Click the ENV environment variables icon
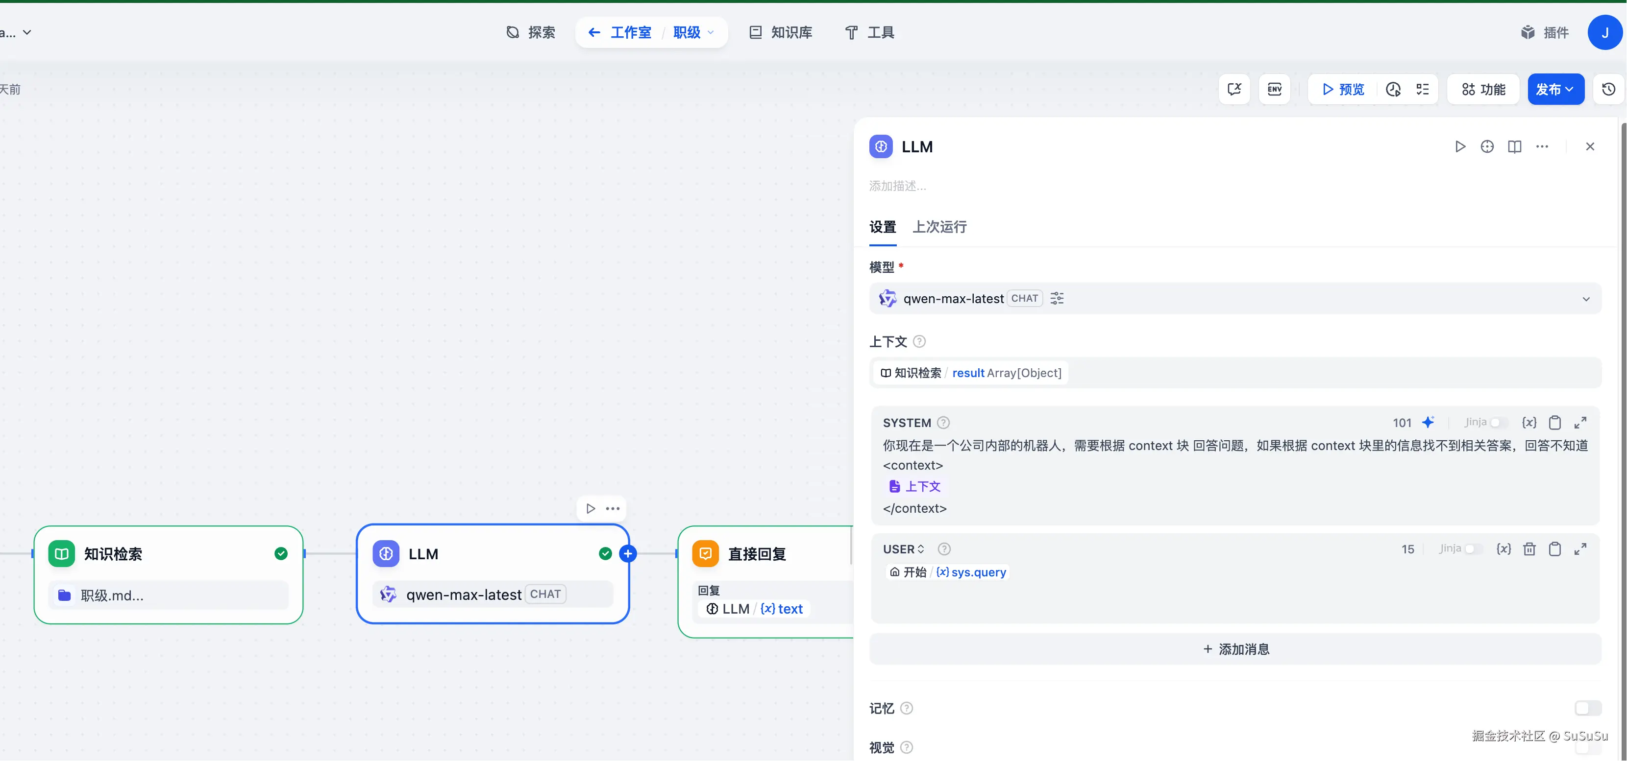Image resolution: width=1627 pixels, height=761 pixels. [x=1274, y=89]
